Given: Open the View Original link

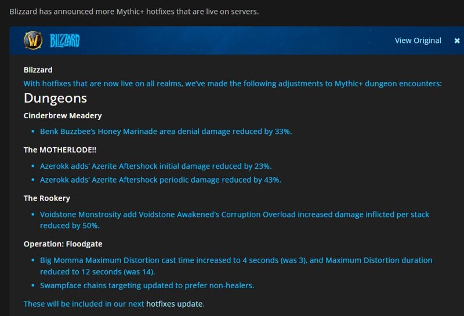Looking at the screenshot, I should 418,41.
